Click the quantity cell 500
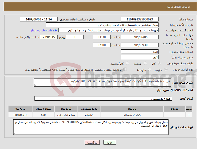197x149 pixels. (x=43, y=115)
